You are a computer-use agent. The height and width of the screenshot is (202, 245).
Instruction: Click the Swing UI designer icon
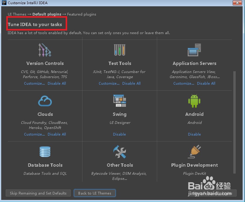[x=120, y=101]
